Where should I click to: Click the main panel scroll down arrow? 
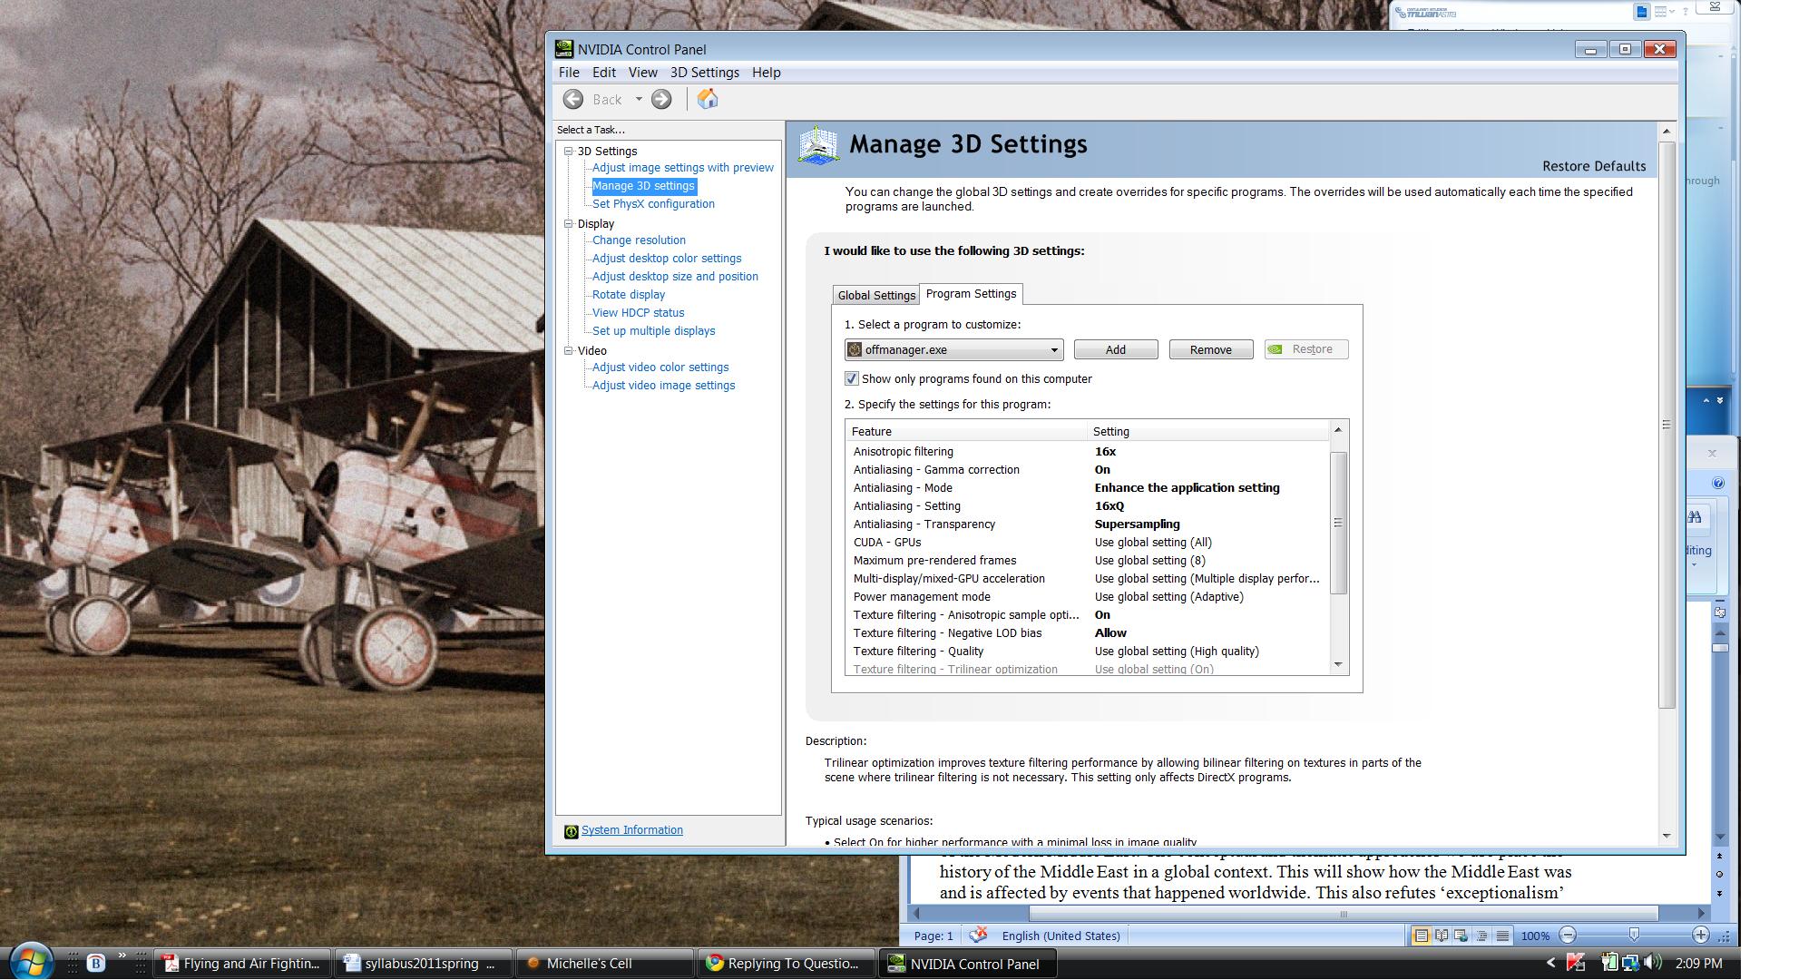tap(1666, 835)
